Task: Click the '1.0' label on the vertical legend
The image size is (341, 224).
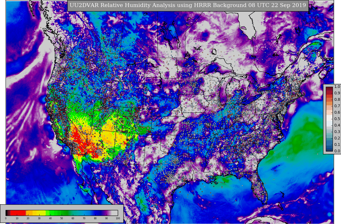Action: [x=337, y=87]
